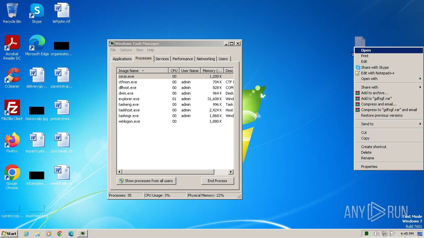Open FileZilla Client shortcut
The image size is (424, 238).
12,110
